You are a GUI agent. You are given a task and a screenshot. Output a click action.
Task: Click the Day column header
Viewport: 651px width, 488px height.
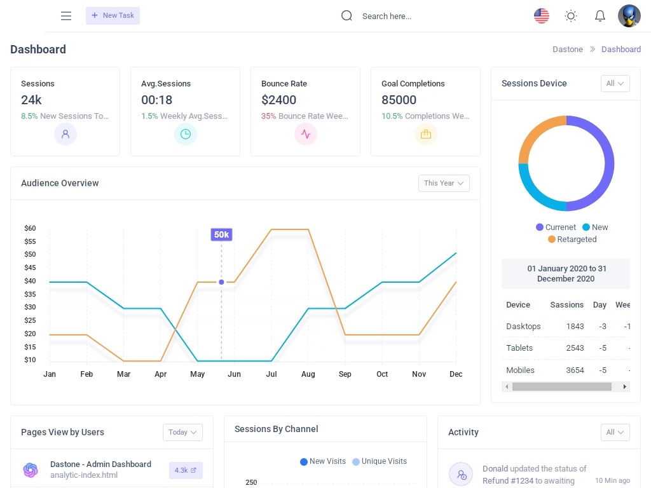tap(600, 304)
